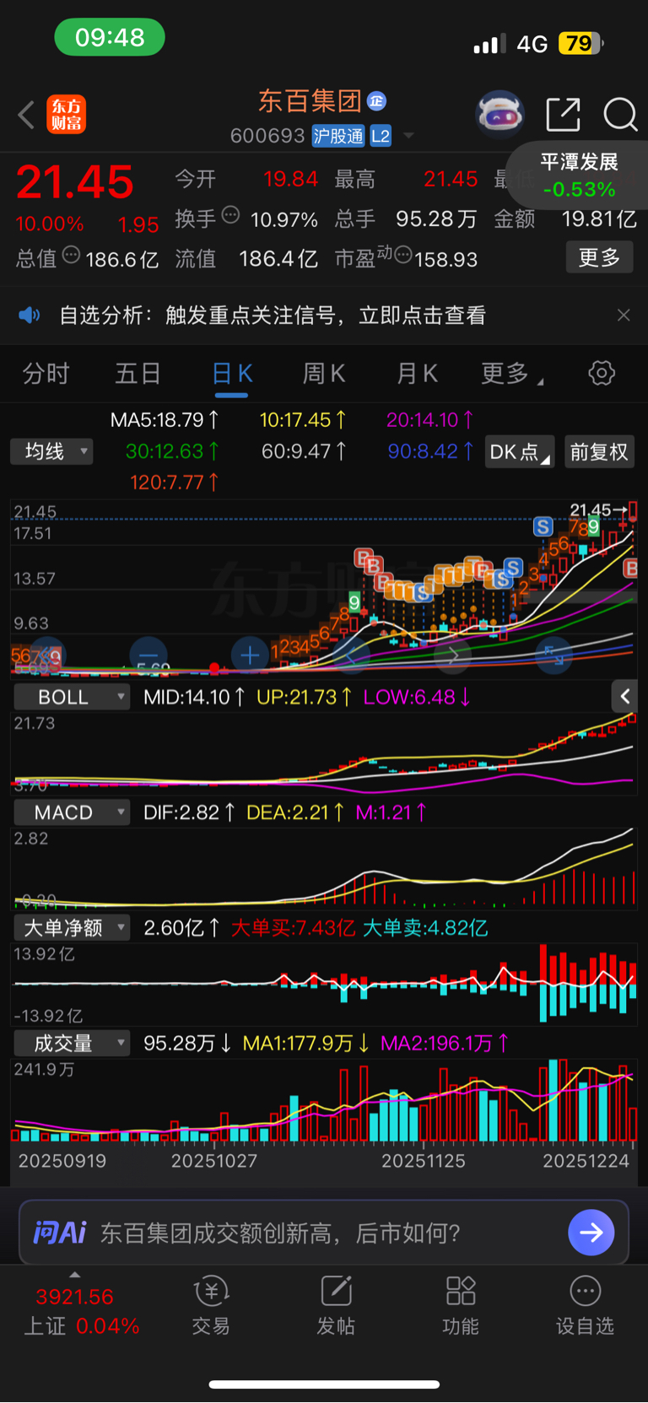
Task: Open the 均线 indicator dropdown
Action: point(51,451)
